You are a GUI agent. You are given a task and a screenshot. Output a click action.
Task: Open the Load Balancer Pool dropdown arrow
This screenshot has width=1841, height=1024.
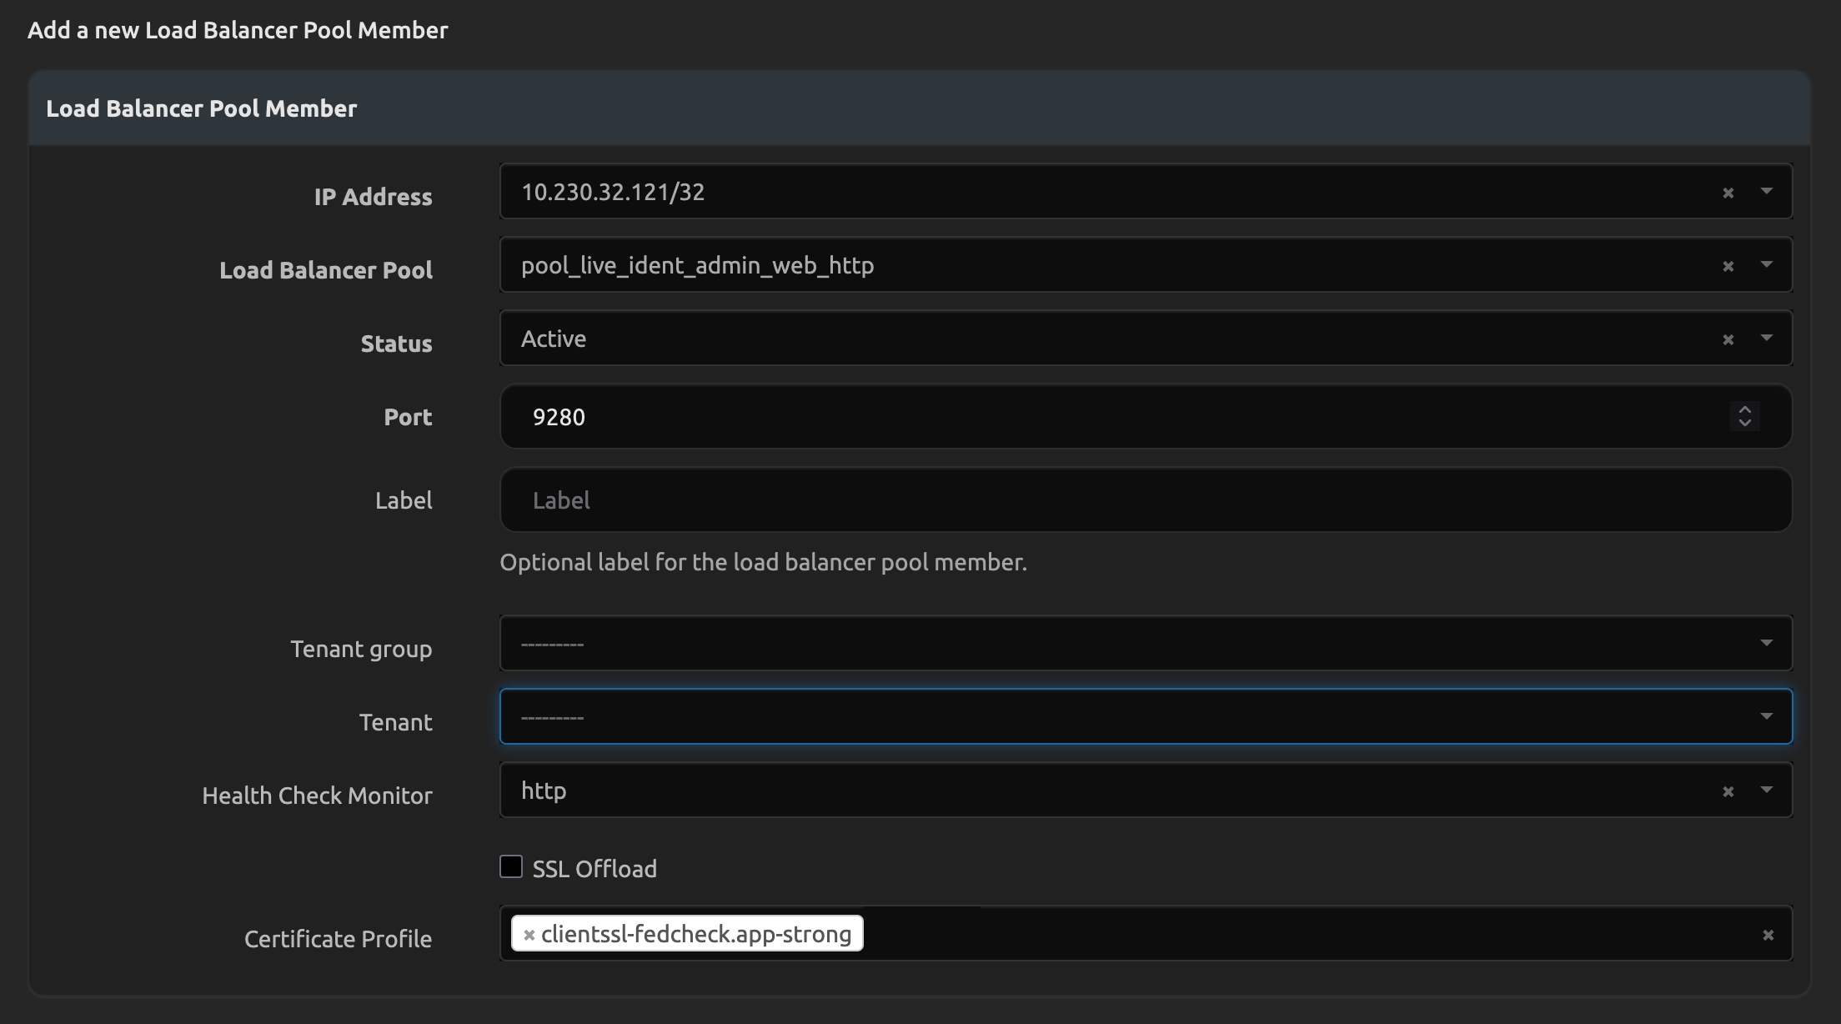click(1766, 265)
